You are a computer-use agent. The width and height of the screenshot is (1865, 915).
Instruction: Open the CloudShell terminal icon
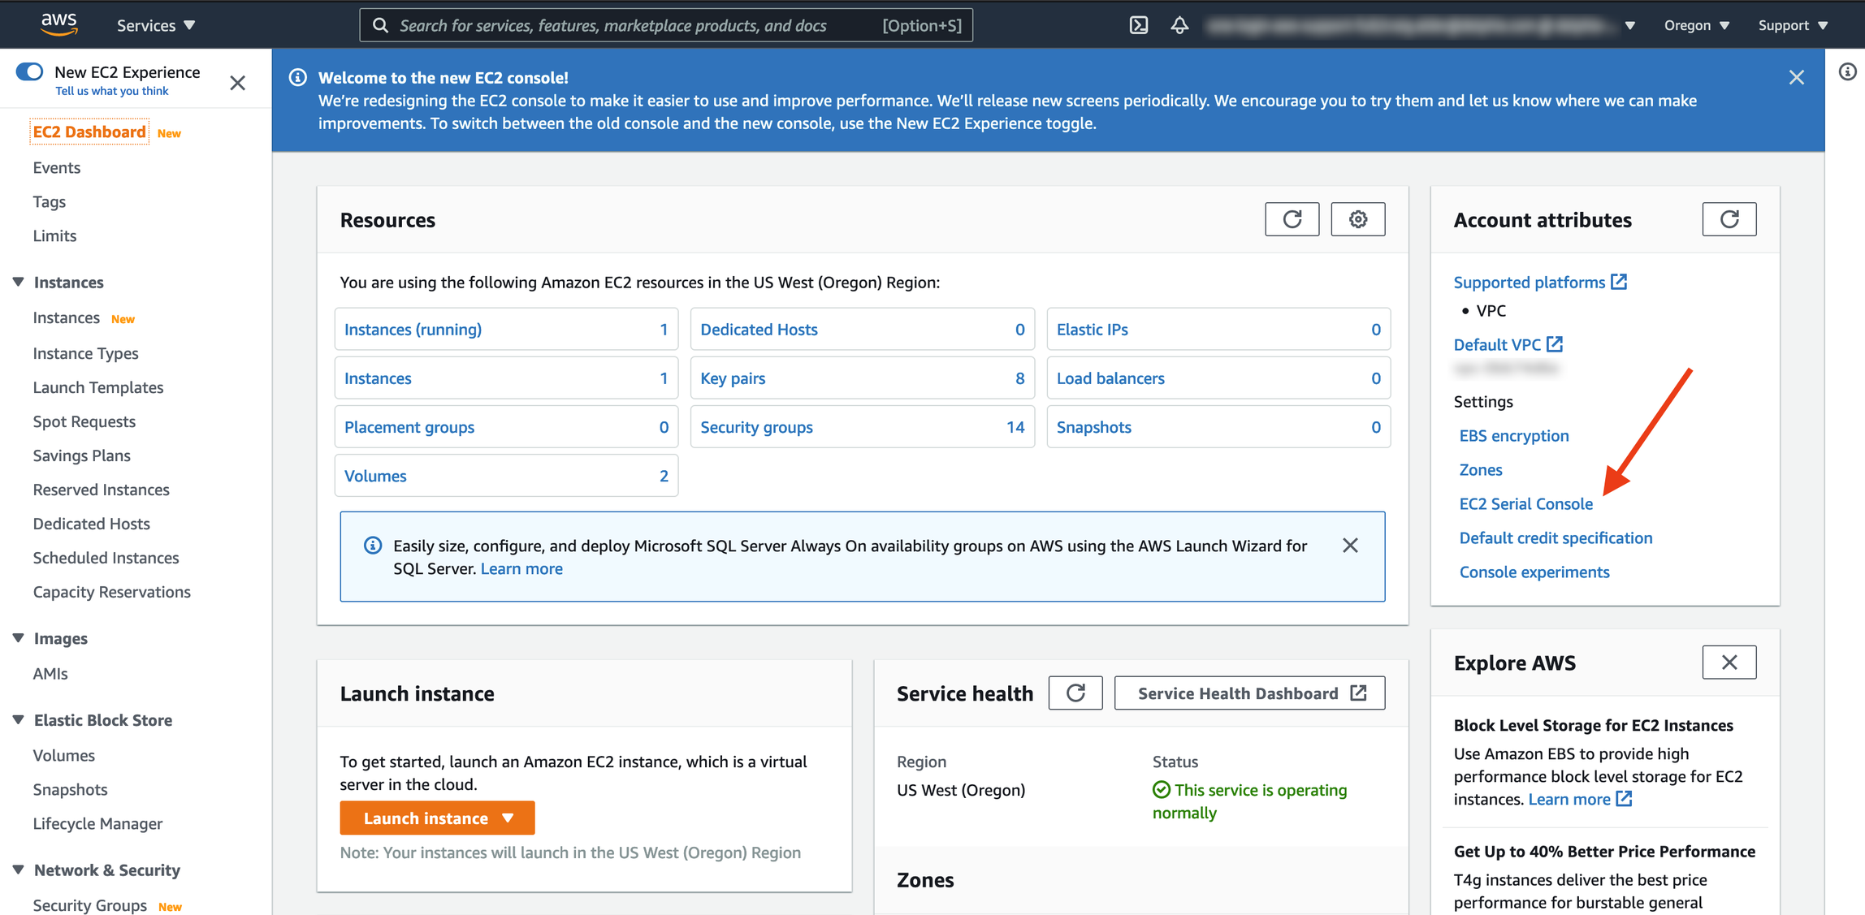[1139, 25]
